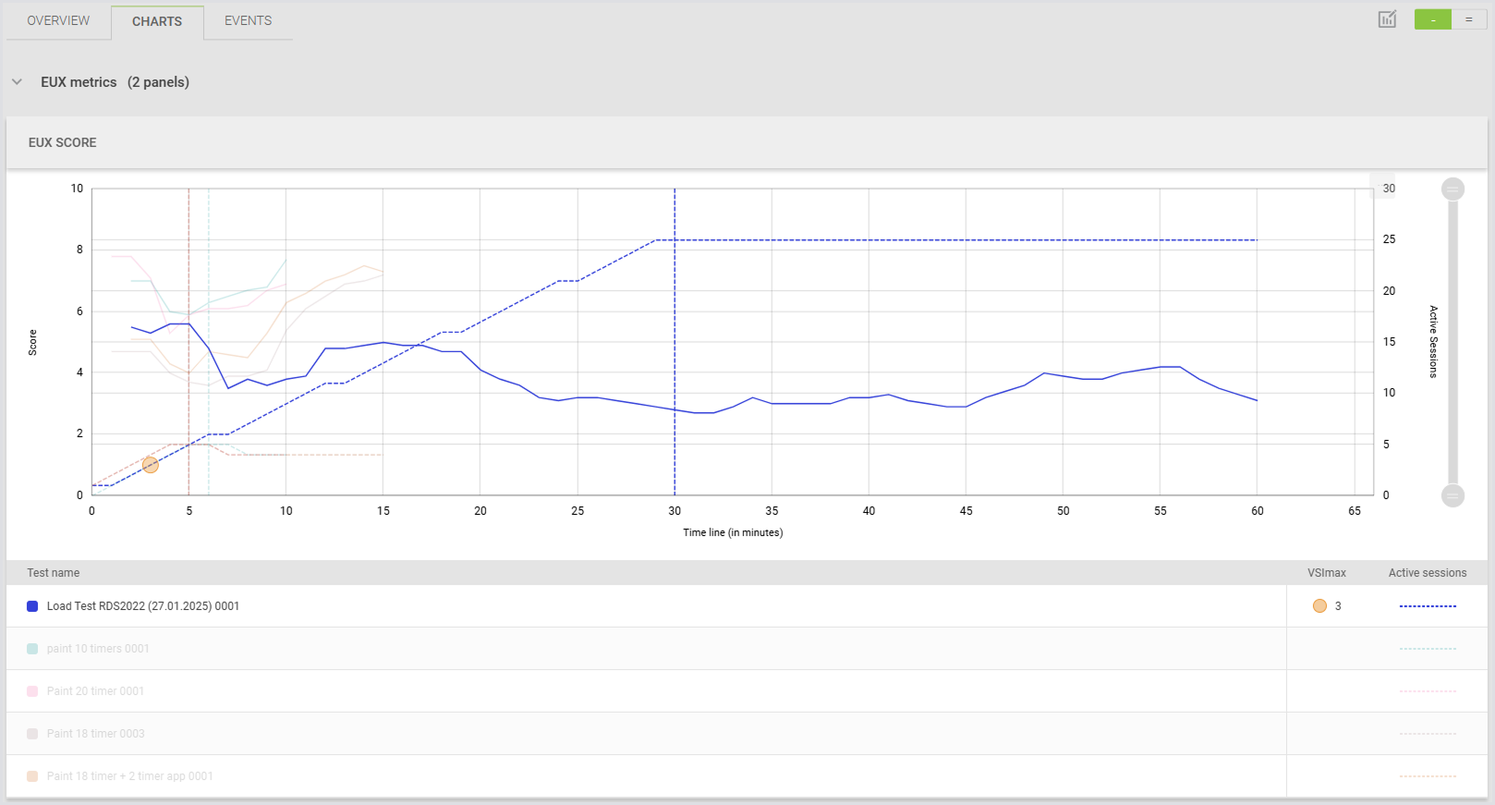Click the orange VSImax circle in legend
The image size is (1495, 805).
[x=1319, y=606]
